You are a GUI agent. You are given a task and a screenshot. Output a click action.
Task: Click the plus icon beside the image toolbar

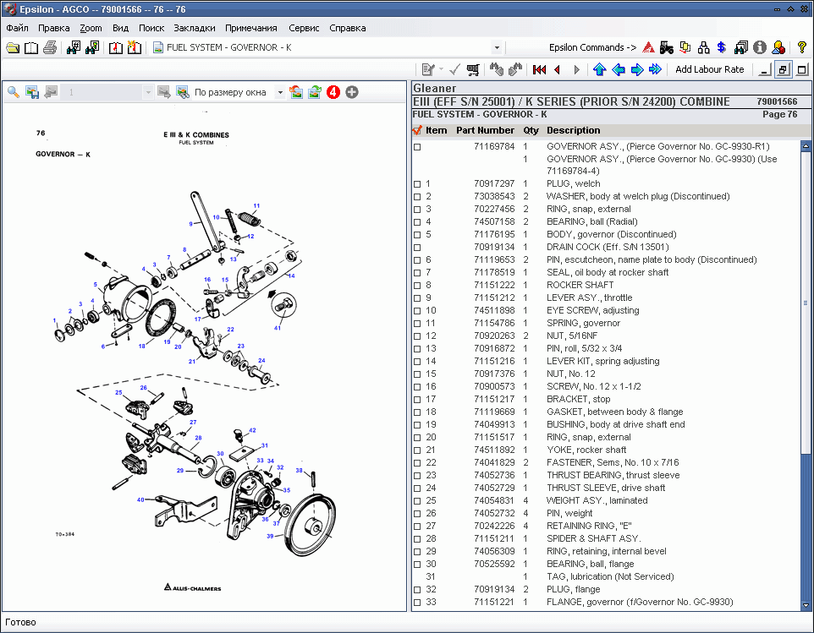[351, 90]
